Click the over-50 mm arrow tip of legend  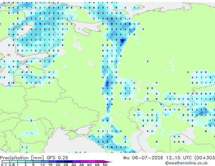point(107,162)
